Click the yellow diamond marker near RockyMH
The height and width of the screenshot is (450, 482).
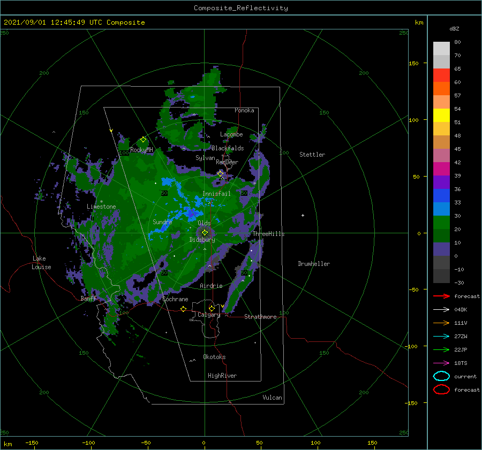click(x=143, y=140)
